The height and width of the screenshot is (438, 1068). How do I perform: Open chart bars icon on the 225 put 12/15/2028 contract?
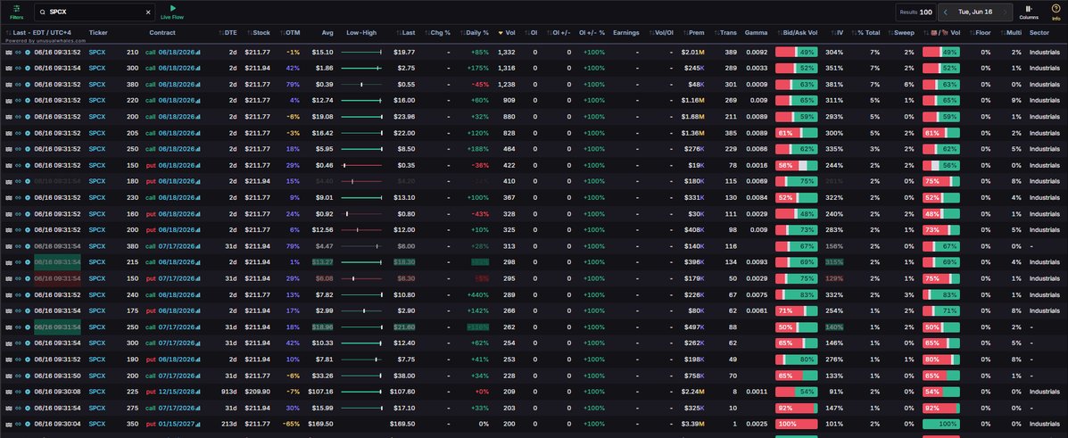pyautogui.click(x=198, y=392)
